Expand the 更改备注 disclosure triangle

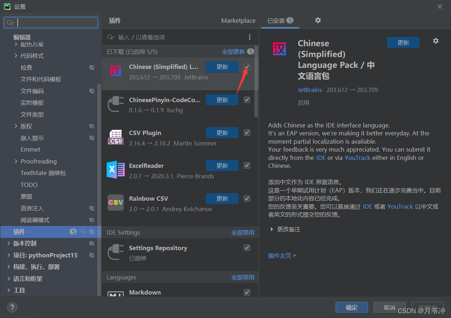click(x=272, y=229)
